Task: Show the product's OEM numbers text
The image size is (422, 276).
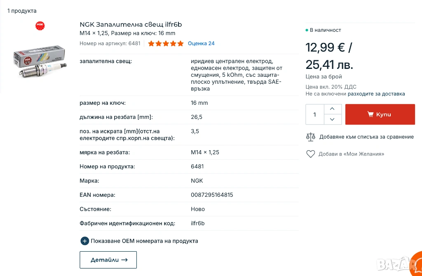Action: (x=144, y=241)
